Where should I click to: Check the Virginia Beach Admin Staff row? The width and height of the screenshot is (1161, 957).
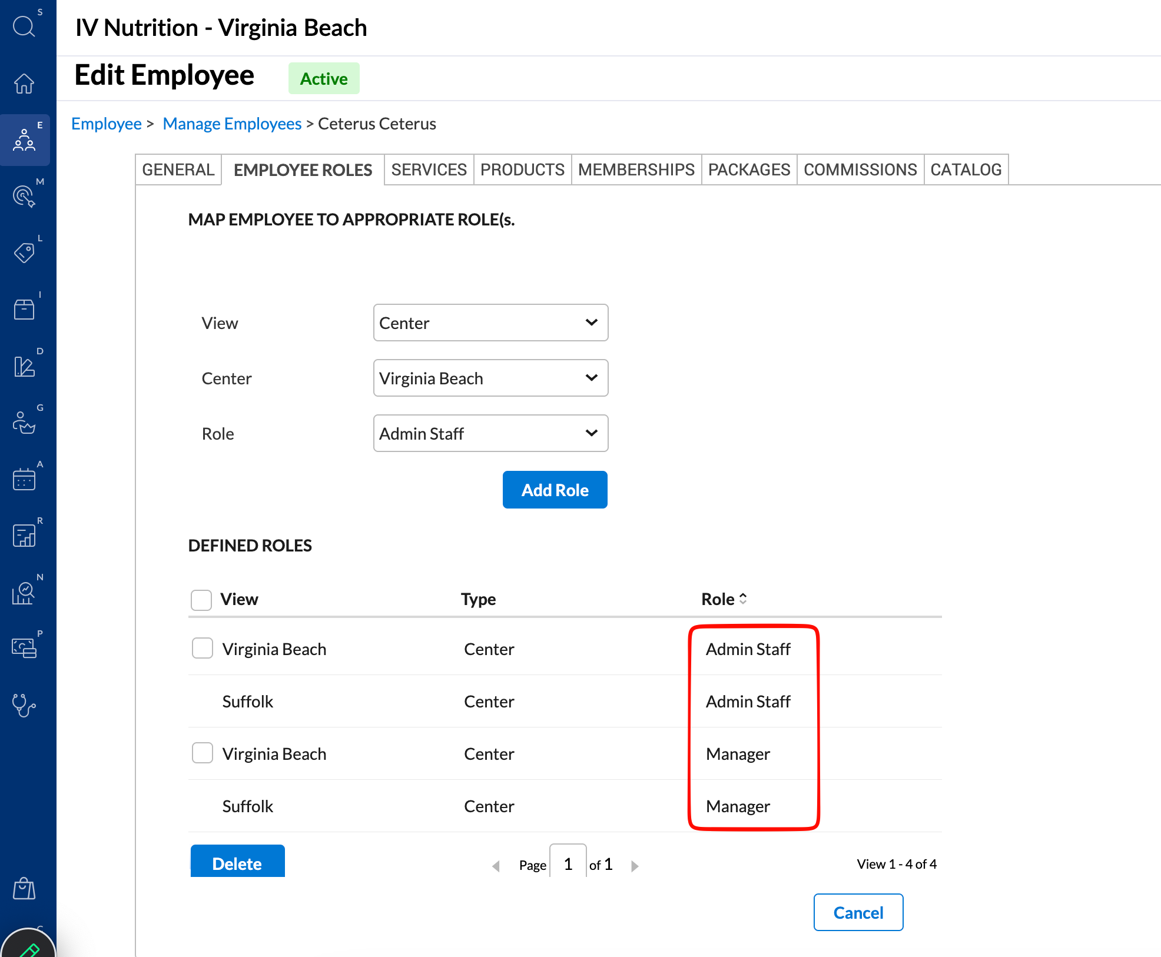(203, 648)
